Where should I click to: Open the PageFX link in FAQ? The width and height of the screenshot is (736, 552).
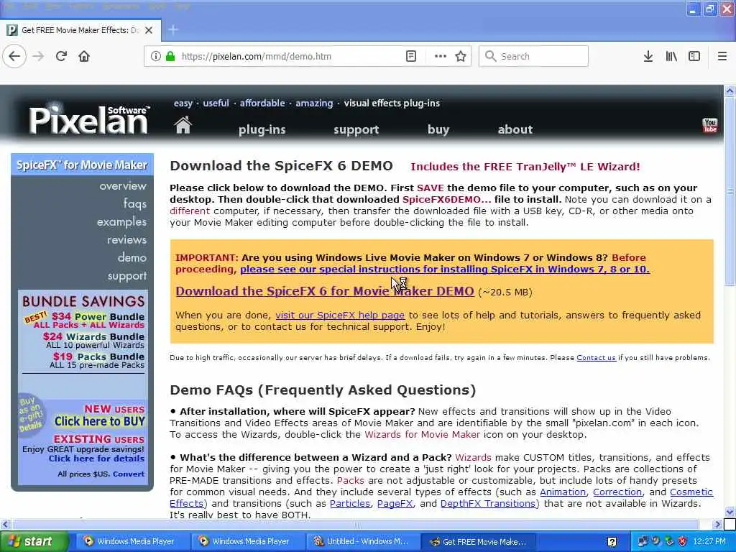tap(395, 504)
